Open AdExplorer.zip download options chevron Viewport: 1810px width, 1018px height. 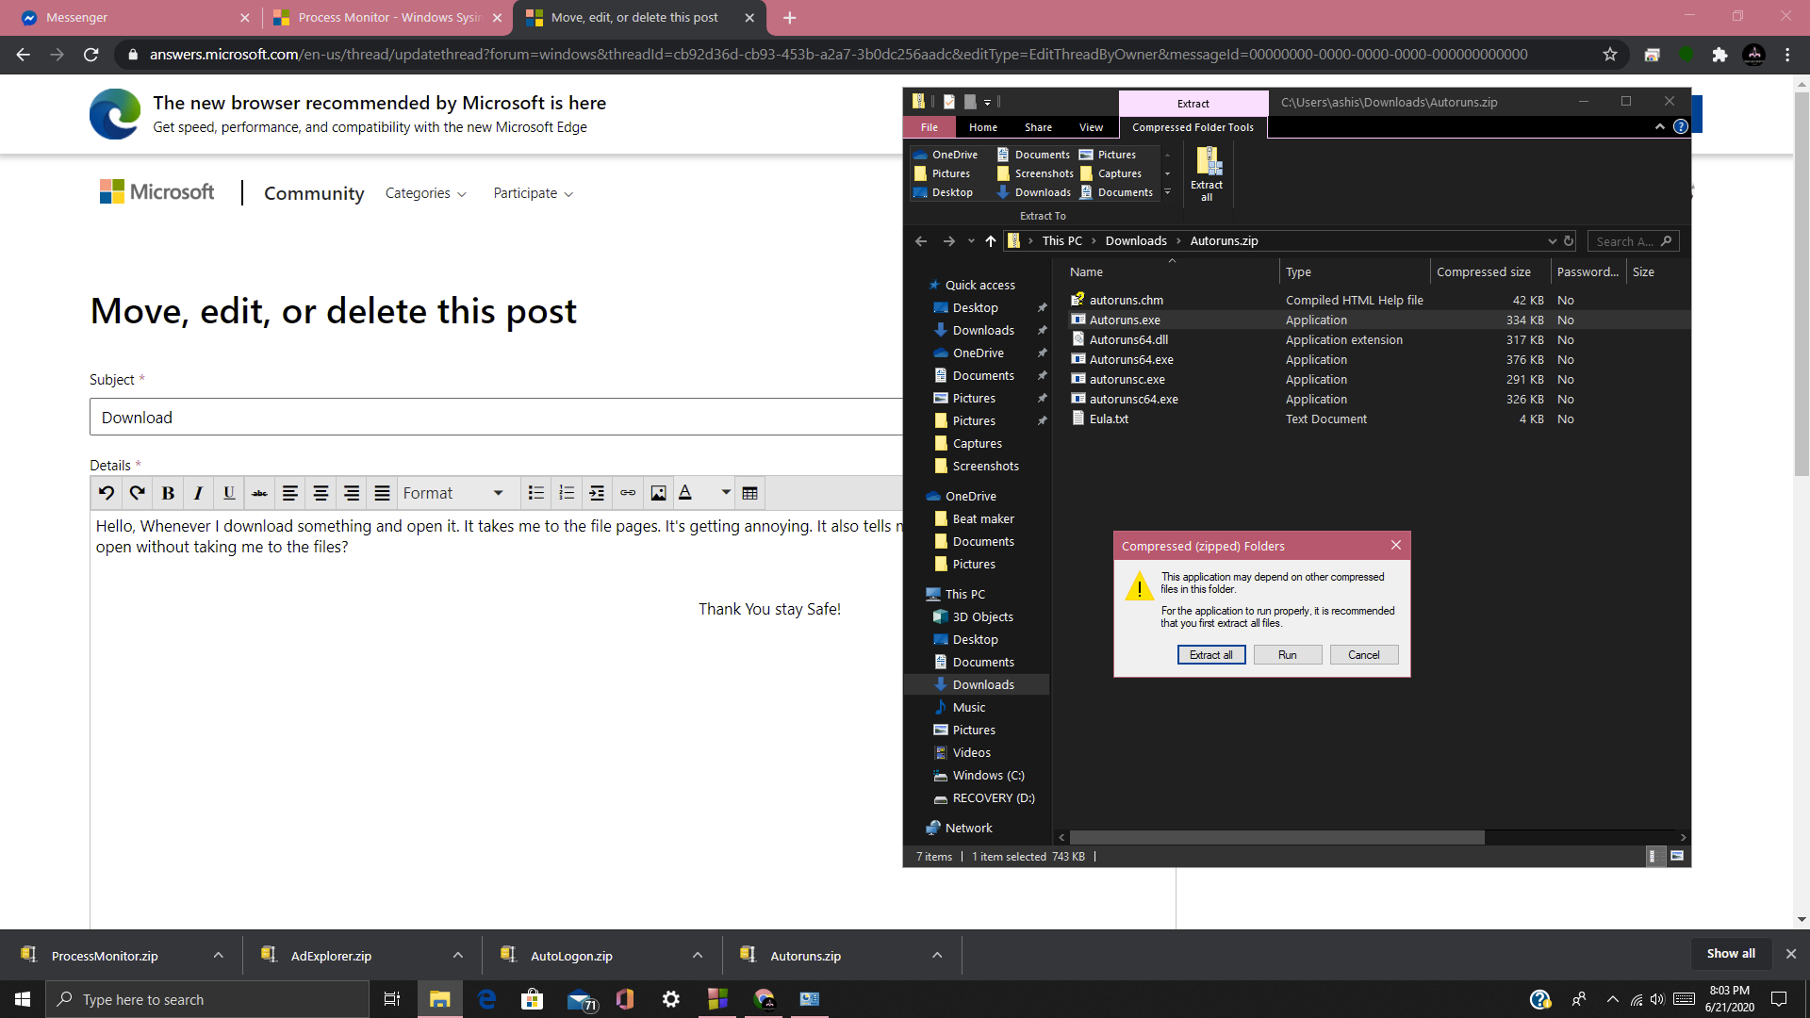point(458,955)
